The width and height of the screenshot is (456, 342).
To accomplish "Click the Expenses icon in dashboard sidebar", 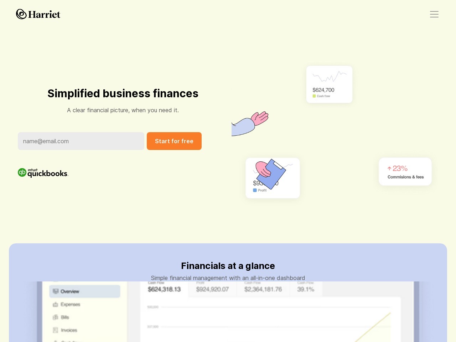I will (56, 304).
